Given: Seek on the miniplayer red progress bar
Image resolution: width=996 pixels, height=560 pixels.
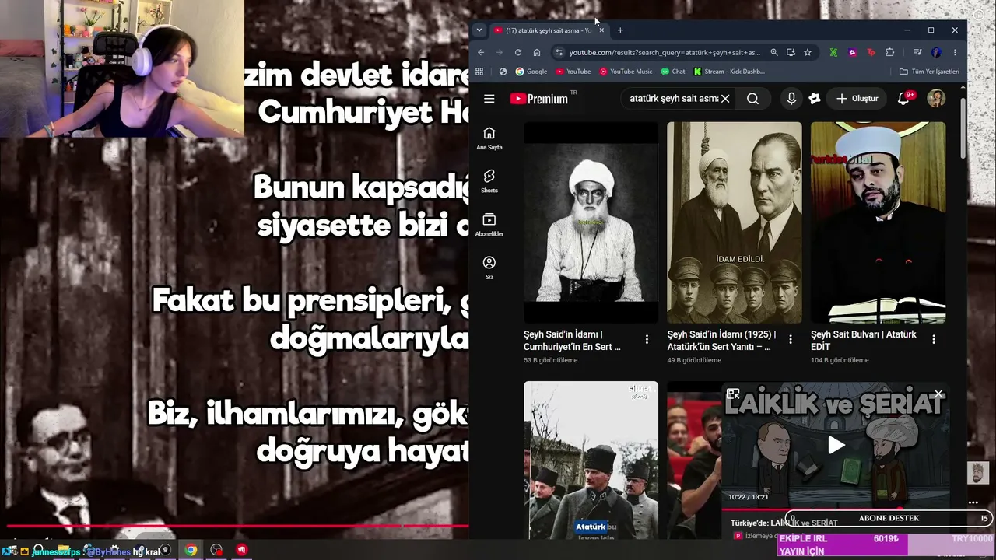Looking at the screenshot, I should [x=836, y=510].
